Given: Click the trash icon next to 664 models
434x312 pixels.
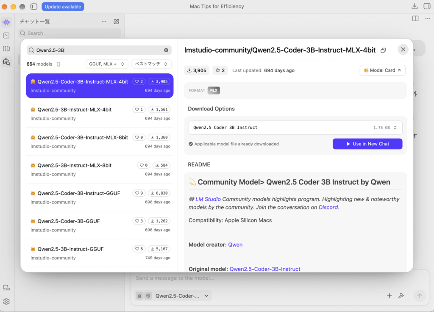Looking at the screenshot, I should [x=58, y=64].
